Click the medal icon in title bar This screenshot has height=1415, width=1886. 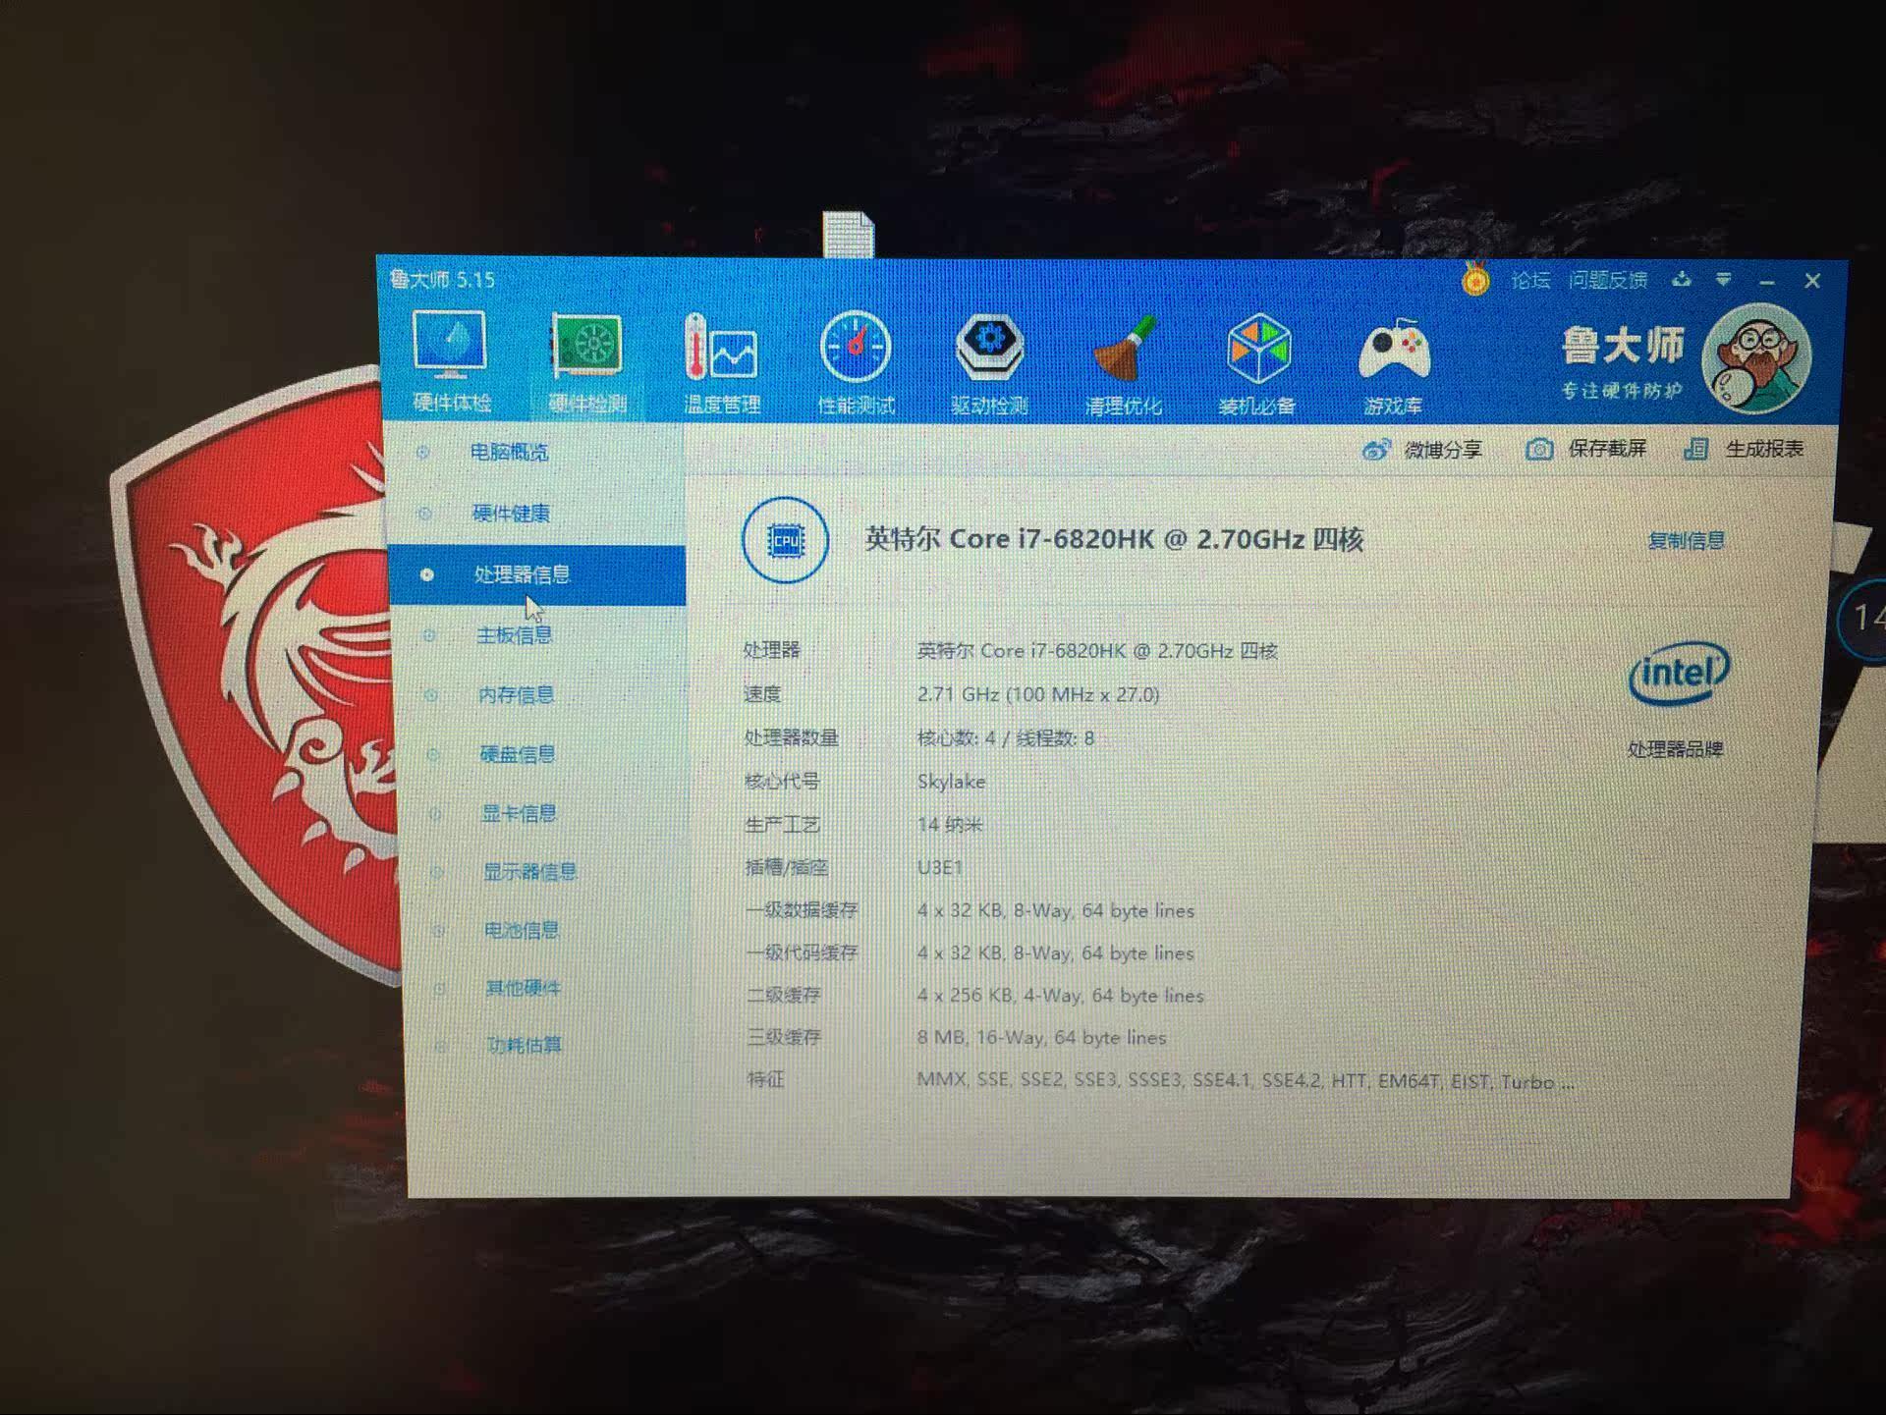point(1474,281)
